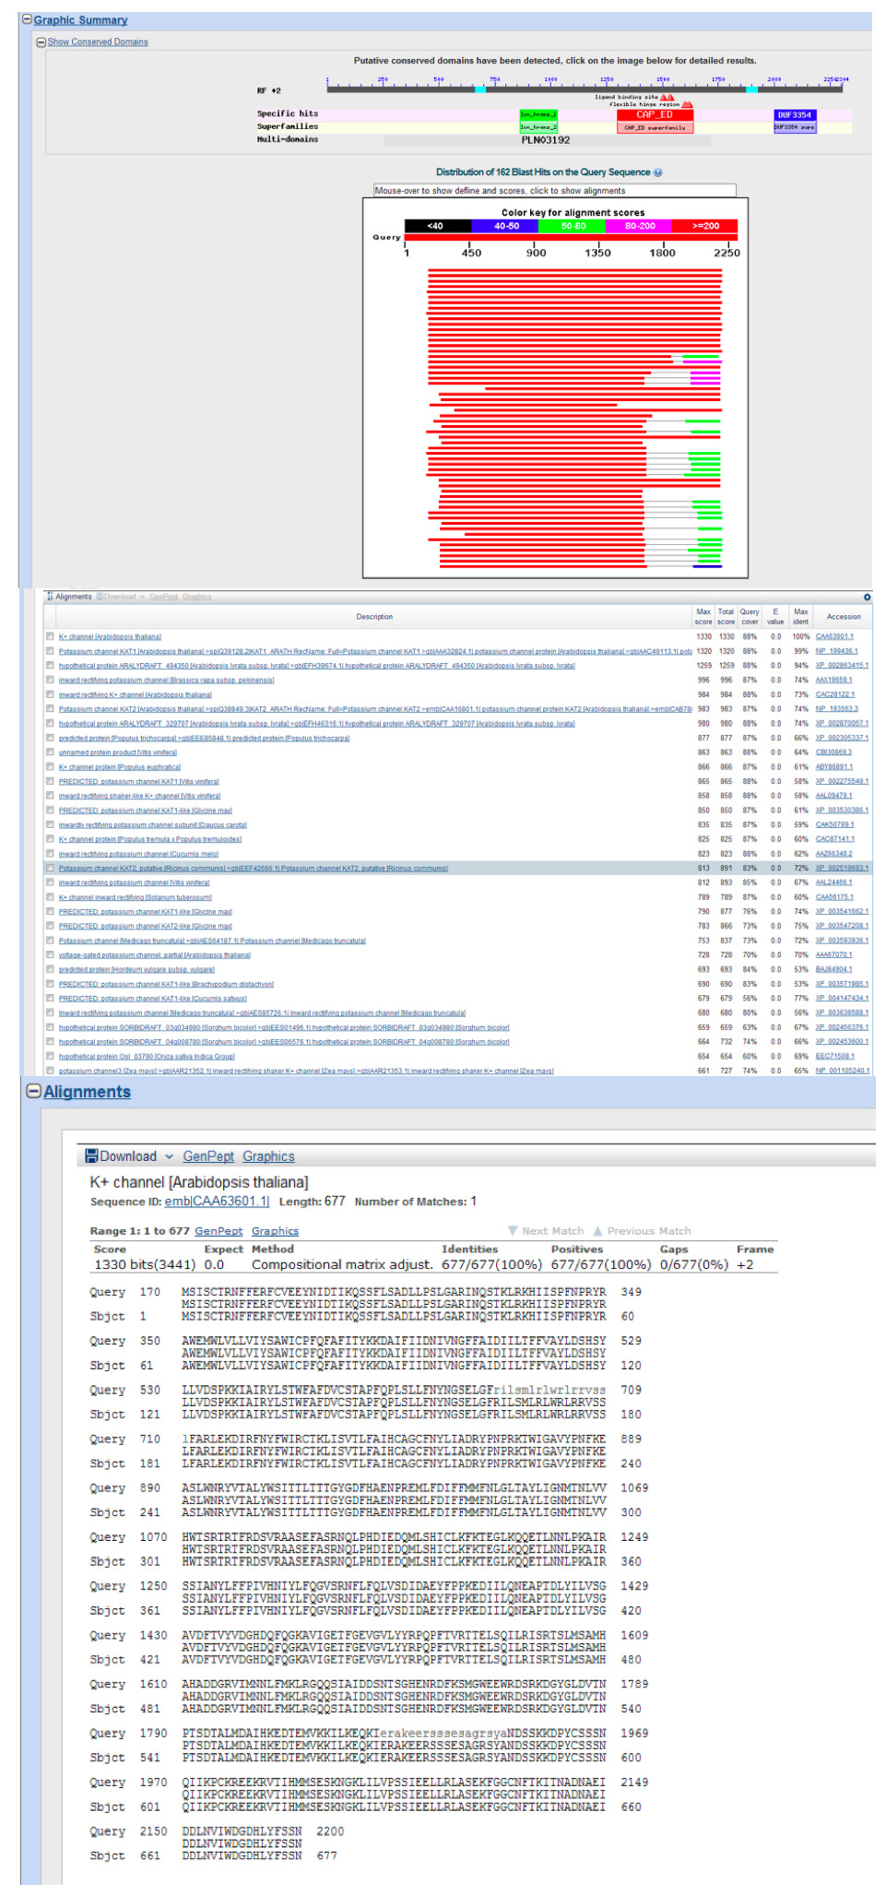
Task: Select checkbox for Populus trichocarpa predicted protein
Action: coord(50,738)
